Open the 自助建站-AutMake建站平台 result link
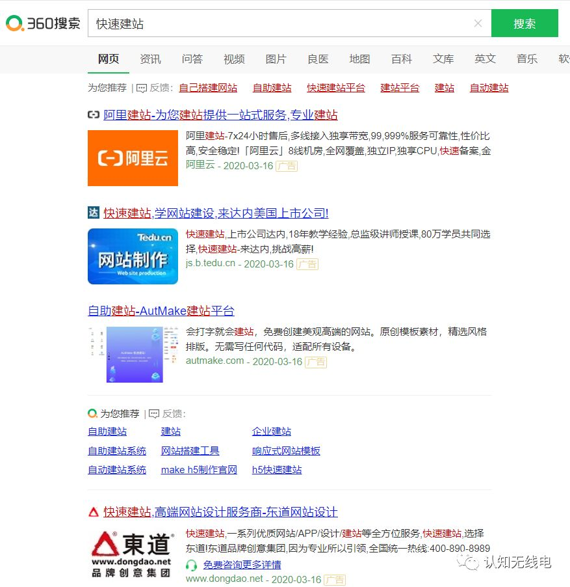 pyautogui.click(x=161, y=310)
